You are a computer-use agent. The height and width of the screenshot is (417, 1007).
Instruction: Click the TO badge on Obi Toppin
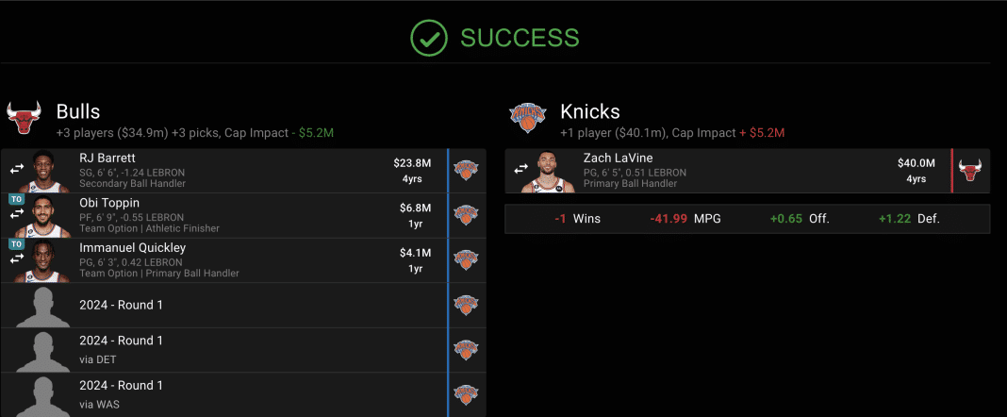[x=16, y=200]
